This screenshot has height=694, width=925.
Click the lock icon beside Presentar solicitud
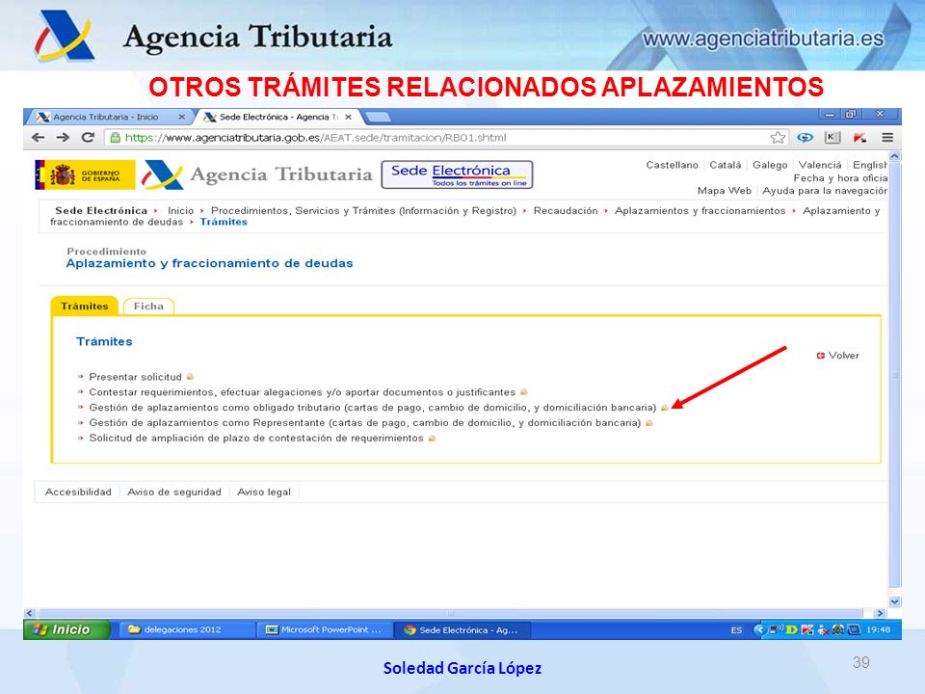click(190, 377)
